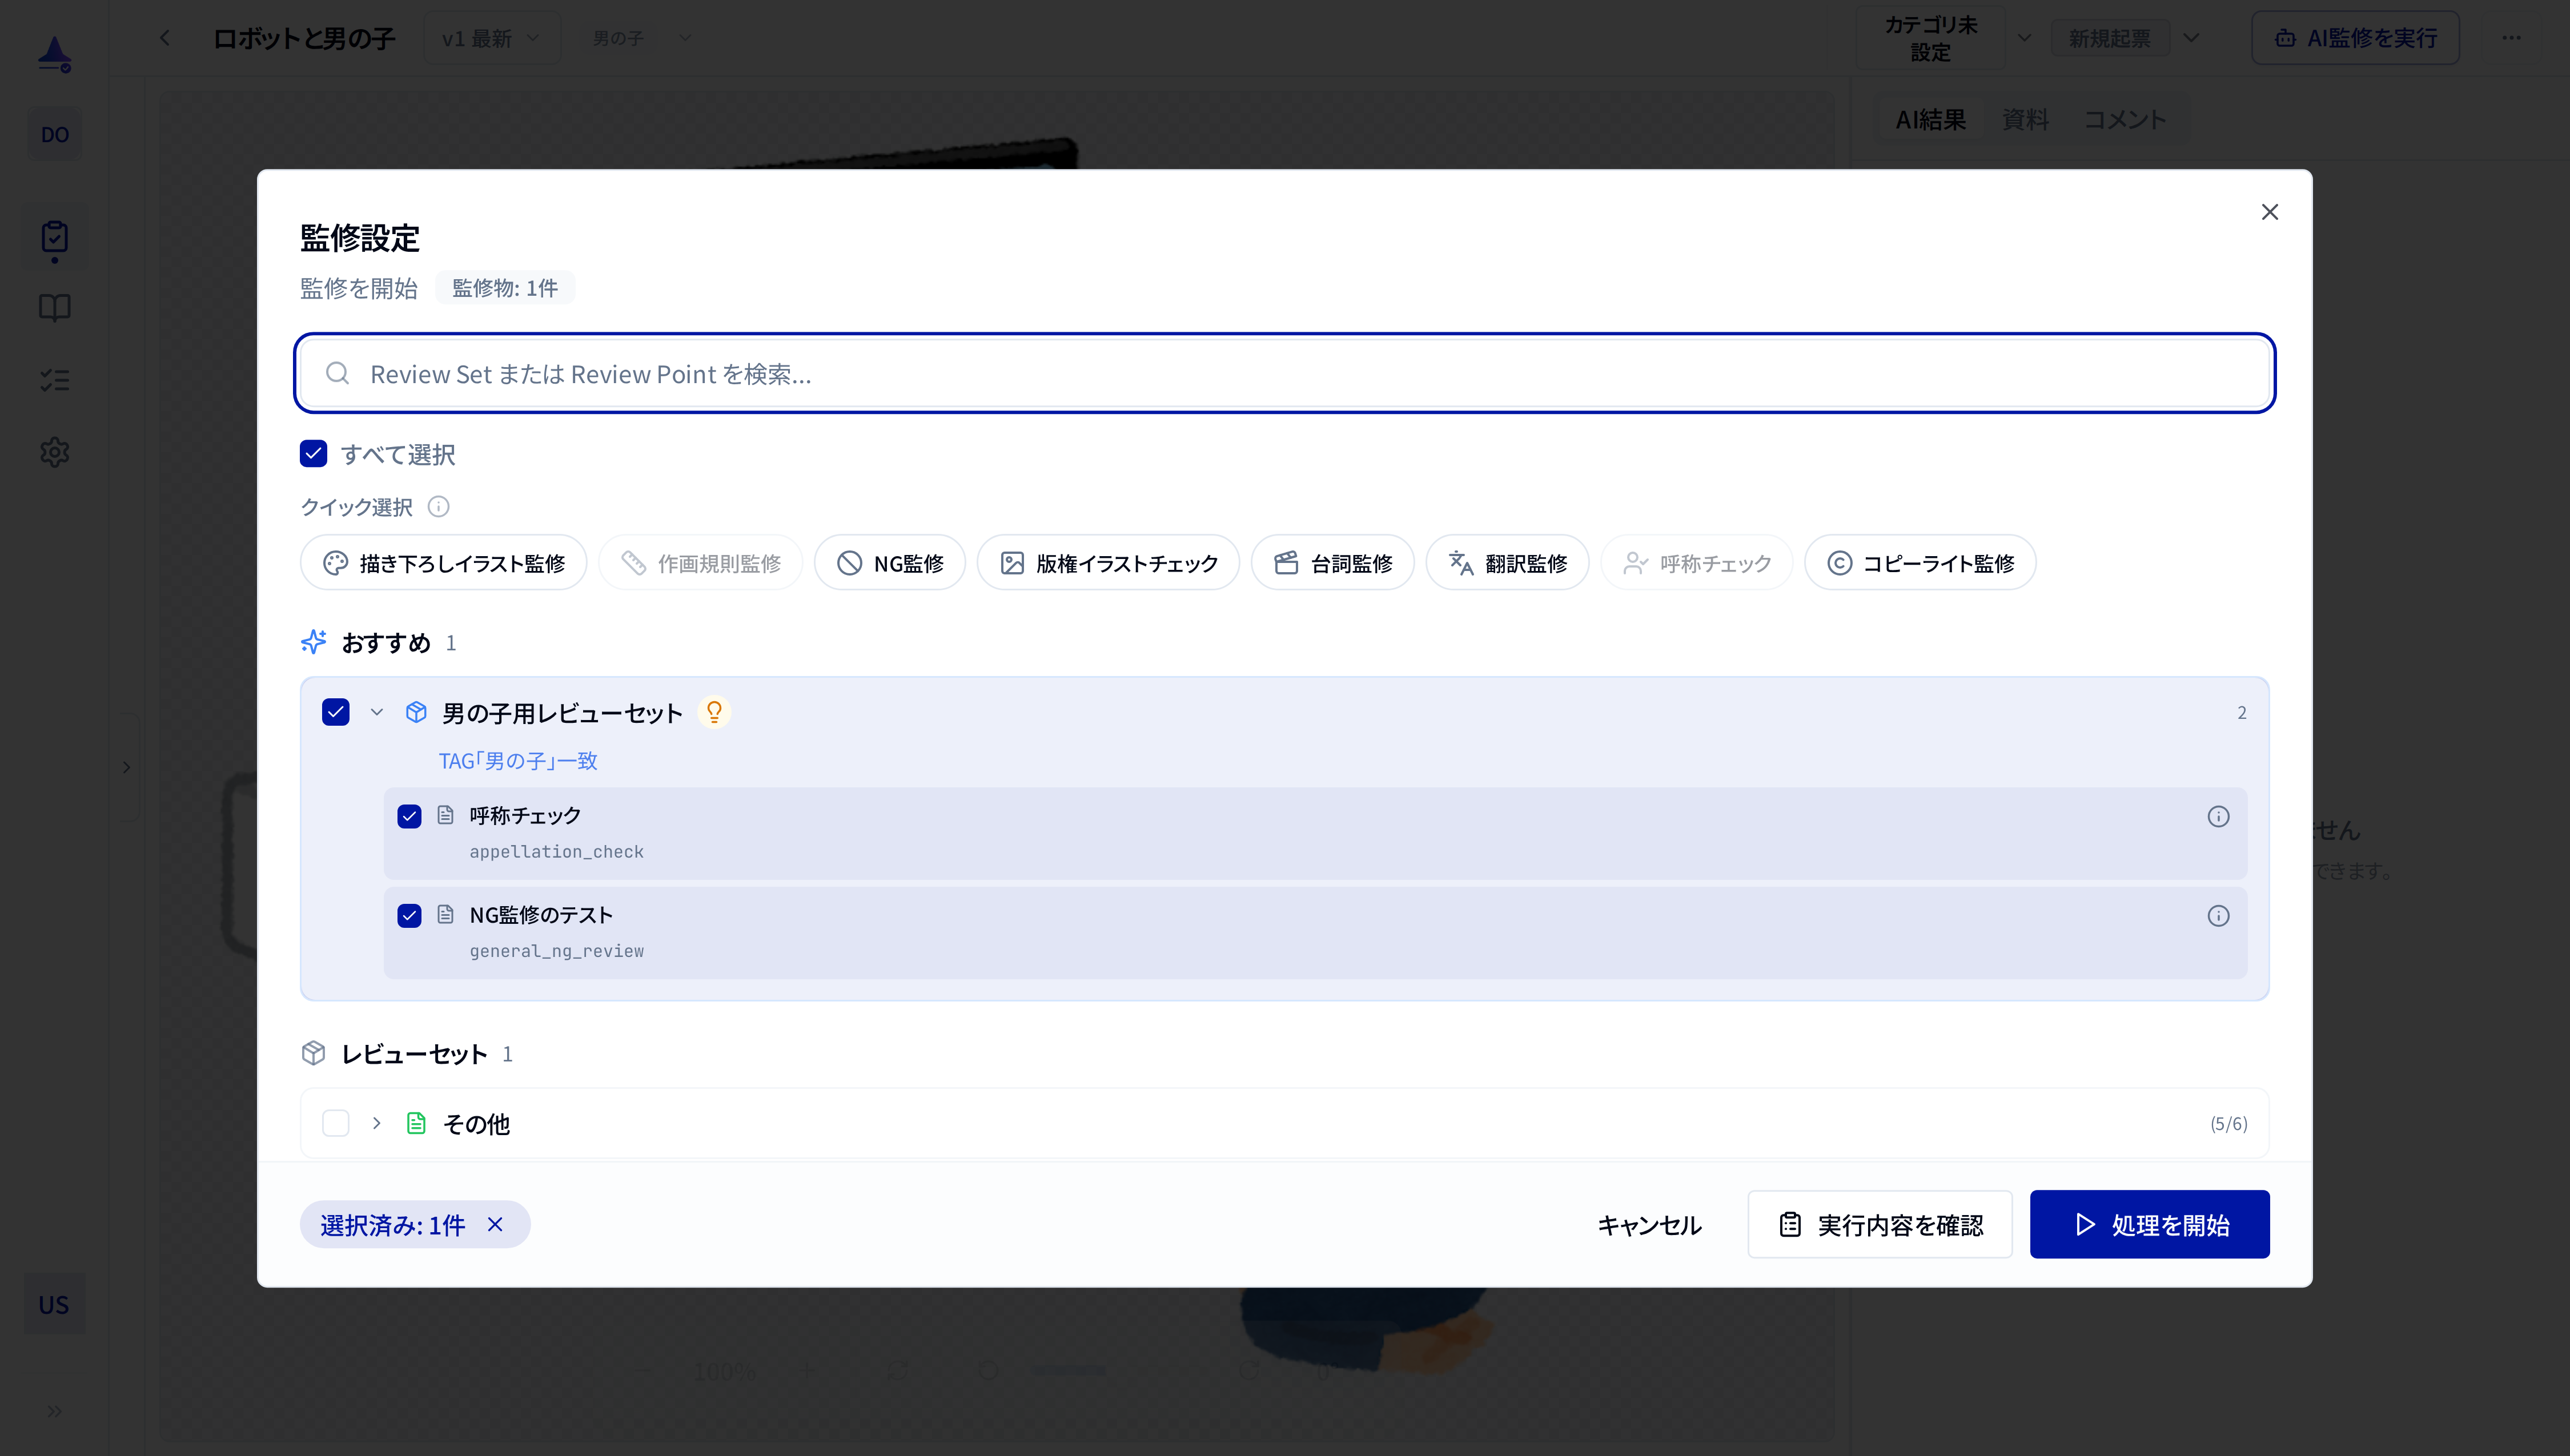The image size is (2570, 1456).
Task: Select the 呼称チェック quick chip
Action: coord(1696,563)
